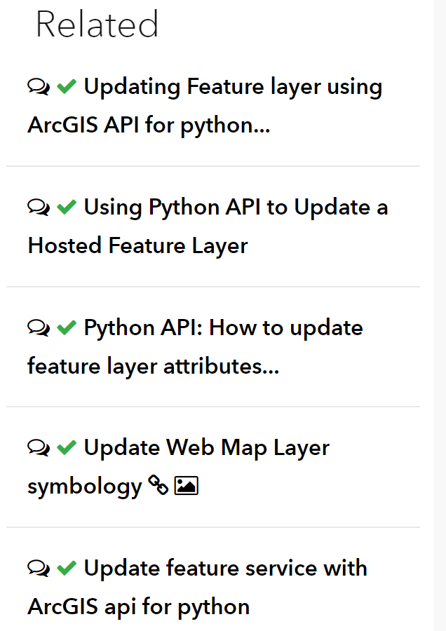
Task: Click discussion icon beside Updating Feature layer post
Action: pos(39,87)
